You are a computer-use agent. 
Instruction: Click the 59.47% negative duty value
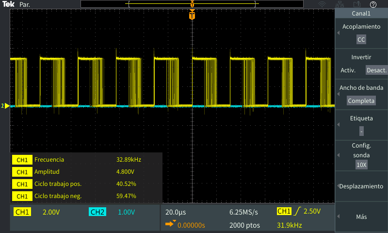tap(126, 196)
